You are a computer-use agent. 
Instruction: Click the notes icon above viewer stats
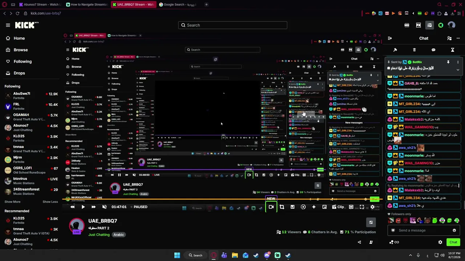click(371, 222)
